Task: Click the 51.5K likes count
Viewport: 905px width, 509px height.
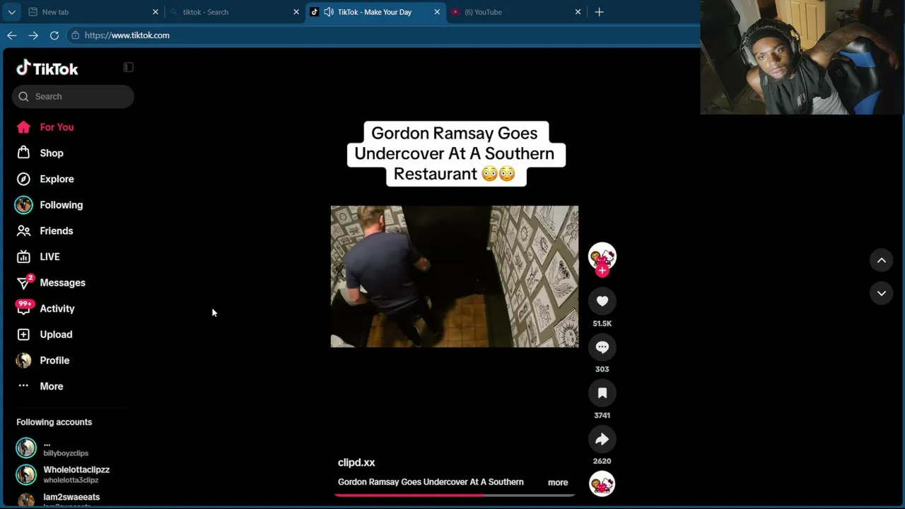Action: pyautogui.click(x=602, y=323)
